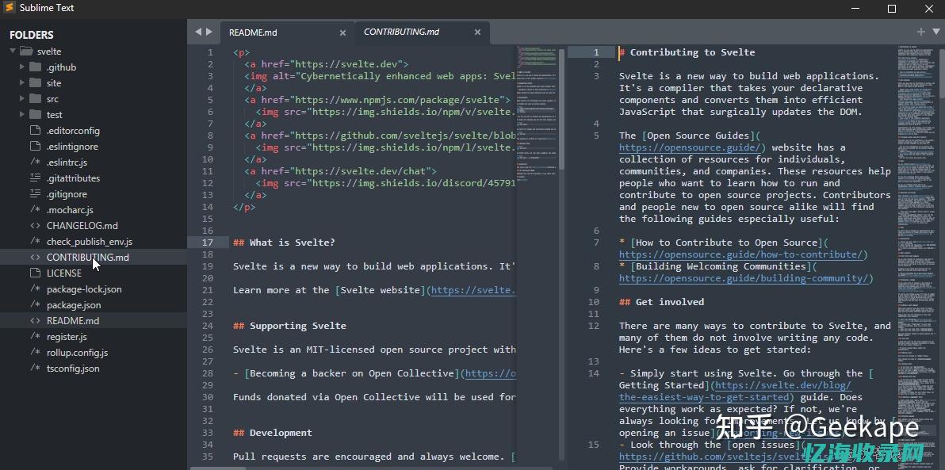
Task: Click the right pane vertical scrollbar
Action: pos(941,72)
